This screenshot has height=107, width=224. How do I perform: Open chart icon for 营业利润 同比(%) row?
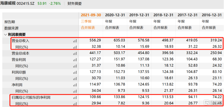click(x=75, y=66)
